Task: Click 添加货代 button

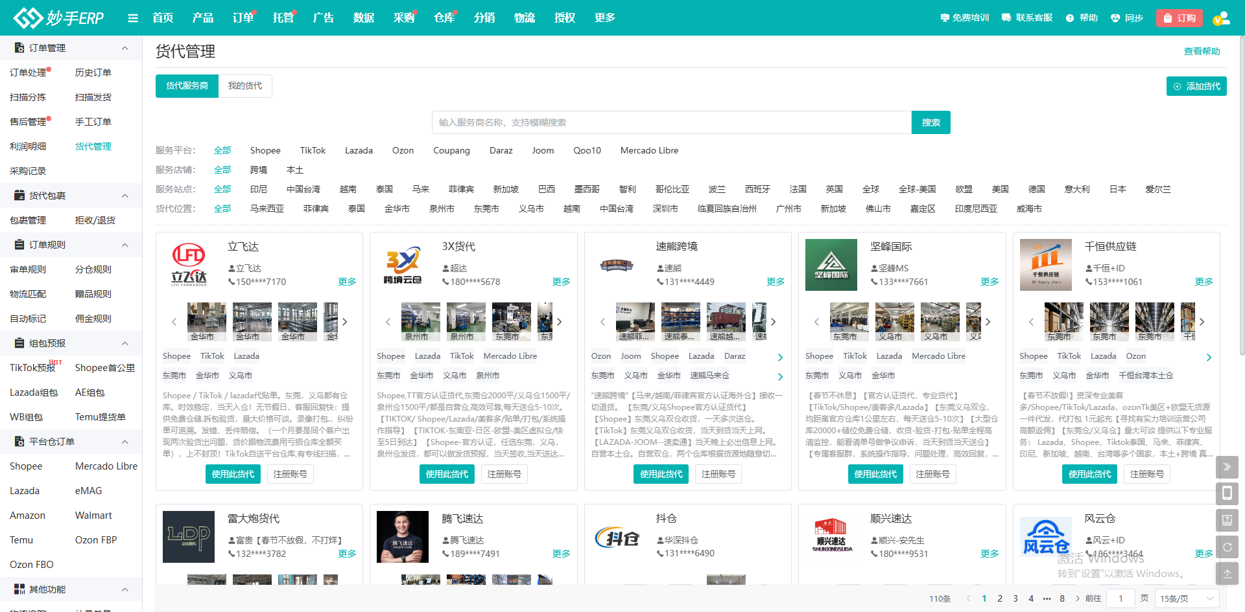Action: [x=1196, y=86]
